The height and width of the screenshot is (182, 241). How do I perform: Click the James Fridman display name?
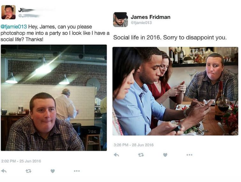pos(150,17)
